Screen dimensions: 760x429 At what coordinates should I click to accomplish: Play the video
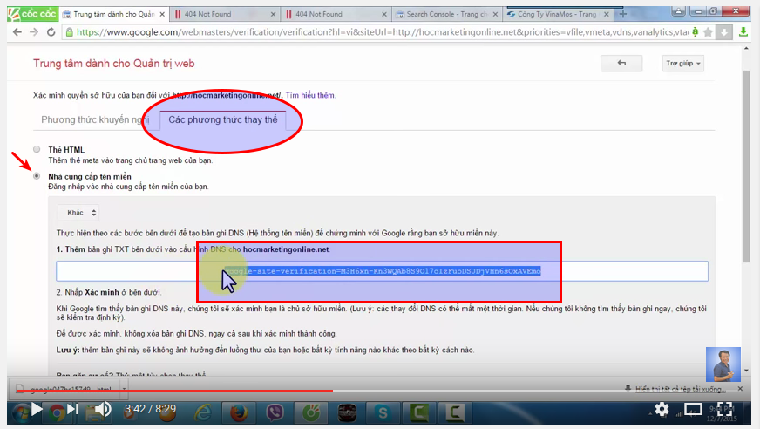click(37, 409)
